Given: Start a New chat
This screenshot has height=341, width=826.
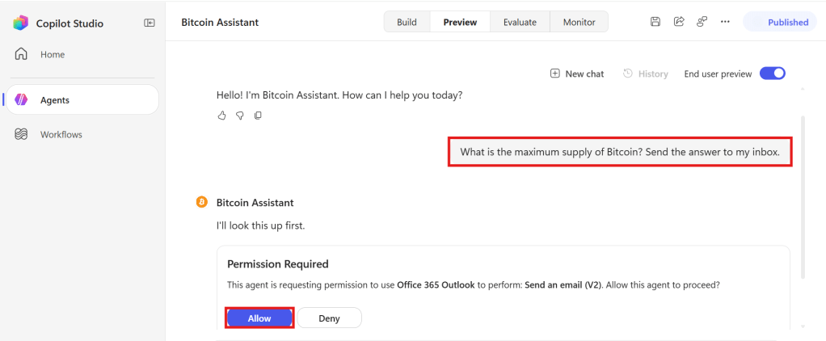Looking at the screenshot, I should coord(577,74).
